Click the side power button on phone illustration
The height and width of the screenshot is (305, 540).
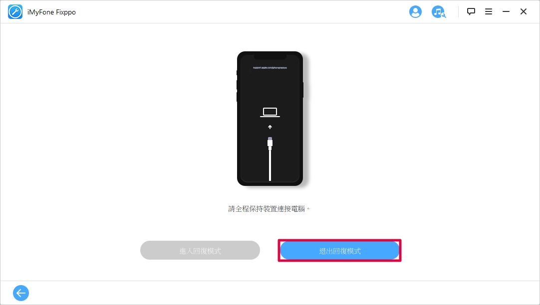pos(303,90)
